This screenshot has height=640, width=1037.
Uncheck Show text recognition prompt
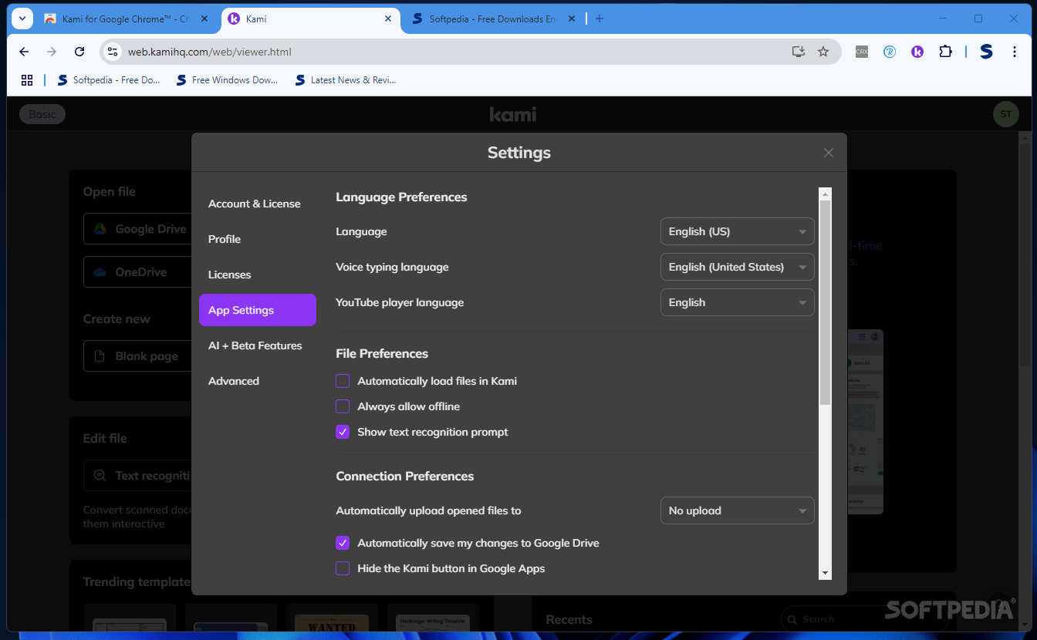coord(343,432)
